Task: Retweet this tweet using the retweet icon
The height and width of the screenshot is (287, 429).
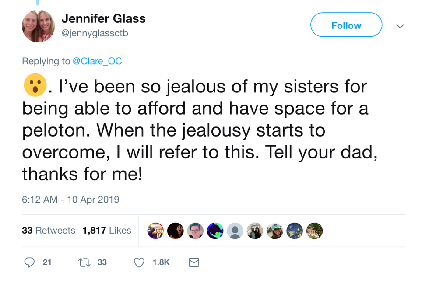Action: pos(83,262)
